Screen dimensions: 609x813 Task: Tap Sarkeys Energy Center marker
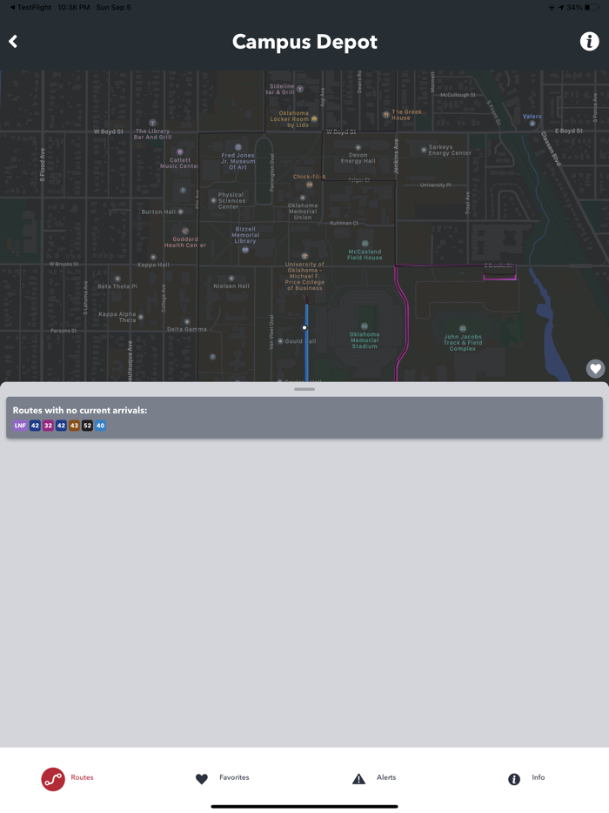pyautogui.click(x=424, y=150)
